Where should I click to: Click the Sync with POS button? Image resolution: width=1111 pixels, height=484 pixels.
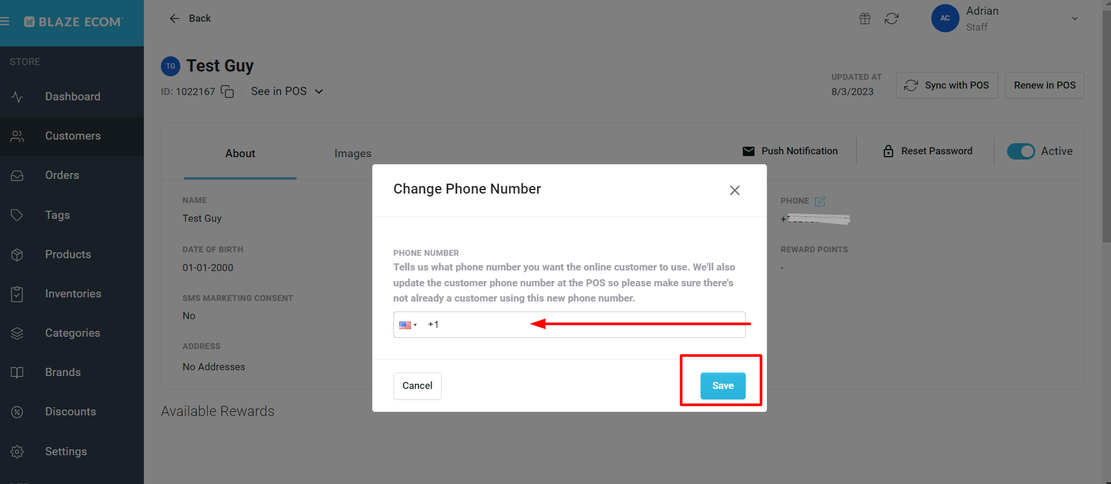pos(947,86)
